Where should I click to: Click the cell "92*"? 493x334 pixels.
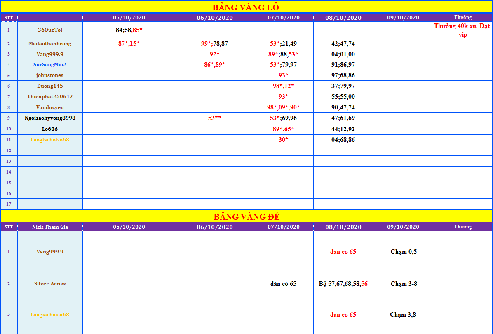coord(215,54)
